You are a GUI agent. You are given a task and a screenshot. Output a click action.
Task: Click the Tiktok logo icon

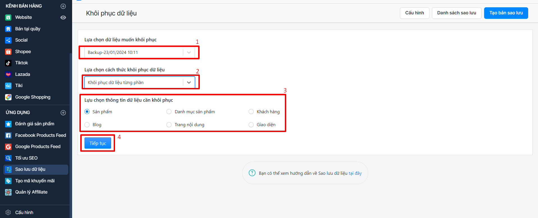8,63
